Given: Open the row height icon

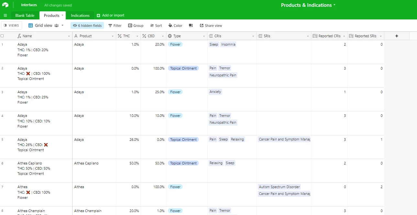Looking at the screenshot, I should [191, 26].
